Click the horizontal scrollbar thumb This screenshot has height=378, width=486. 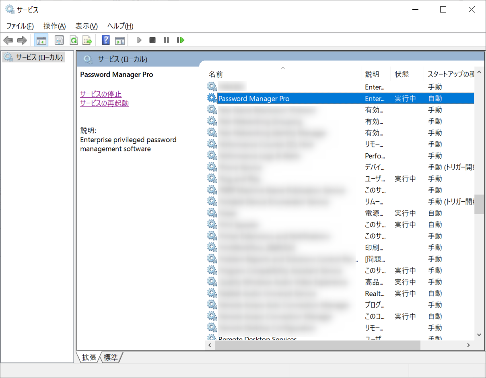click(x=317, y=345)
